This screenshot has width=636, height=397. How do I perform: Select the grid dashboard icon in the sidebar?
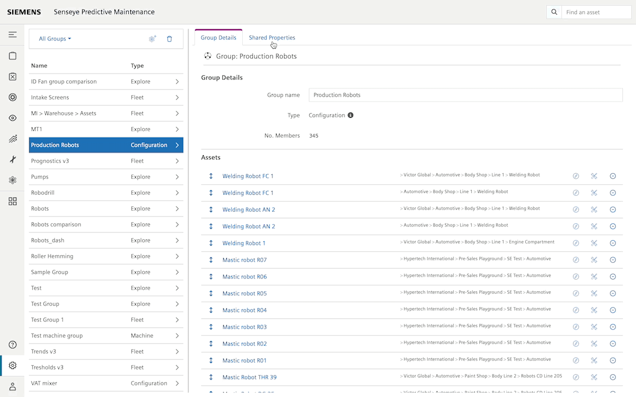coord(12,201)
